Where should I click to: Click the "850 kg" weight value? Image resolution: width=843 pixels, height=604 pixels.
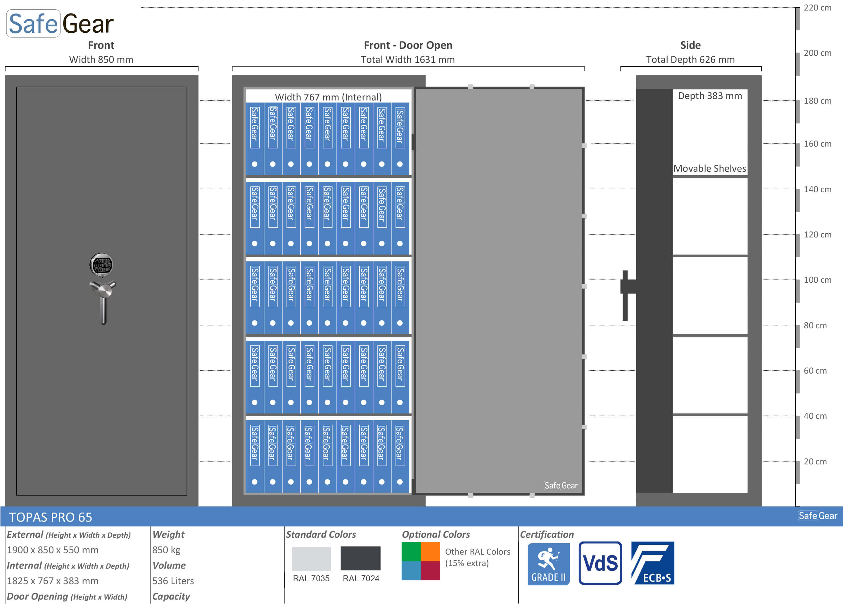point(166,550)
